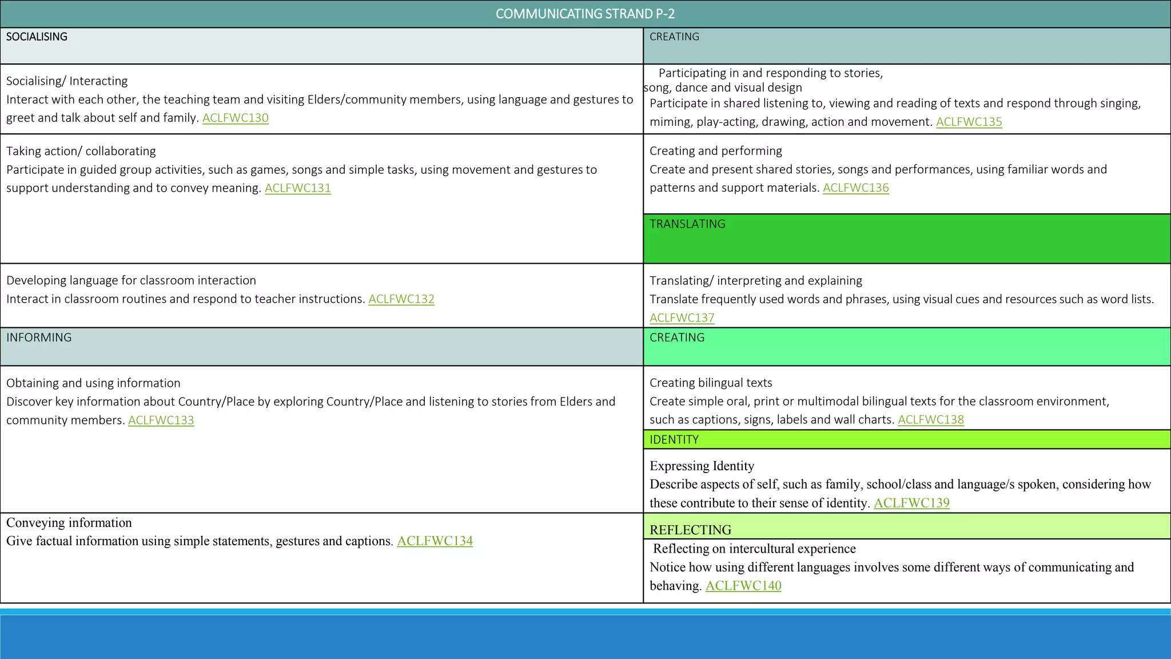
Task: Open the ACLFWC138 link
Action: (930, 420)
